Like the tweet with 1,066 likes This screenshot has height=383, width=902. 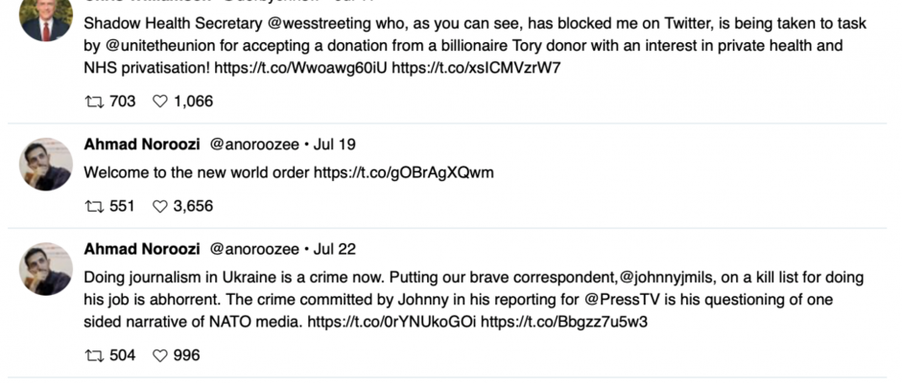click(160, 101)
